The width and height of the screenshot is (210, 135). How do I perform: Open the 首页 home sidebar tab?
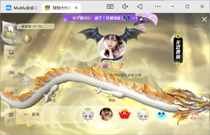click(11, 31)
